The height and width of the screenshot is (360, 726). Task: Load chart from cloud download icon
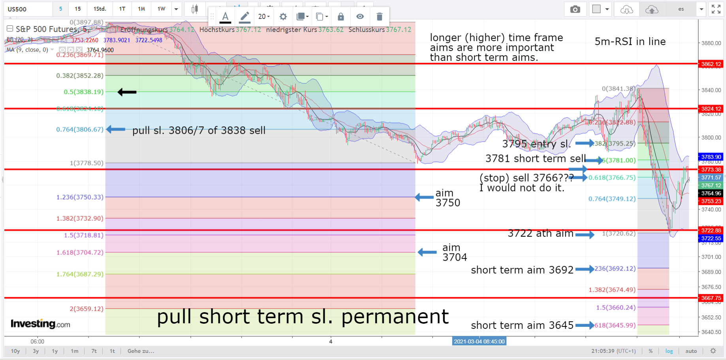pos(627,9)
